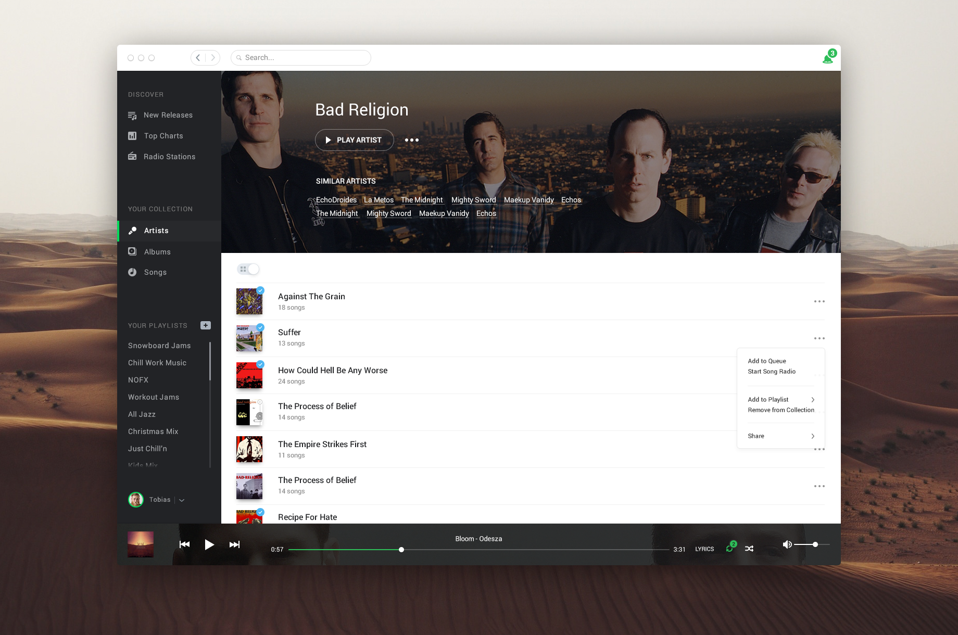958x635 pixels.
Task: Open Workout Jams playlist
Action: [154, 397]
